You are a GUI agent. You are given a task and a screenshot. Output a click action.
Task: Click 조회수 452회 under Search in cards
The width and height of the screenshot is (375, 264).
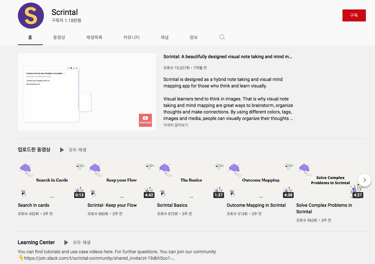click(28, 214)
